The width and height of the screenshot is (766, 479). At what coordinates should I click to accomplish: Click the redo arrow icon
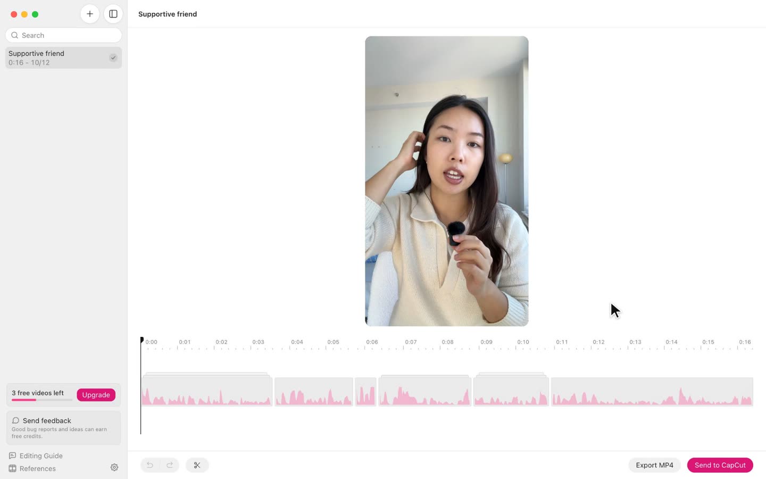[x=170, y=465]
